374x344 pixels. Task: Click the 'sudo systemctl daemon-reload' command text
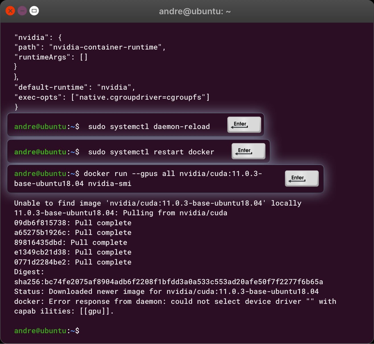(149, 126)
